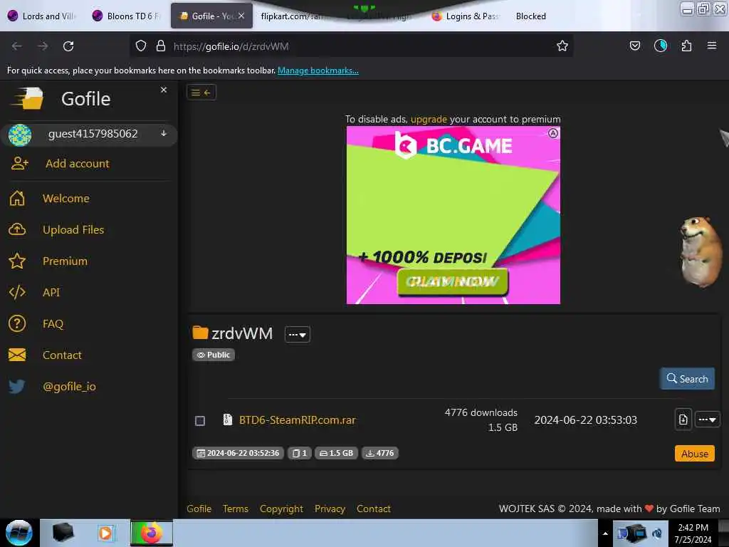This screenshot has width=729, height=547.
Task: Open tracking protection shield icon
Action: click(141, 46)
